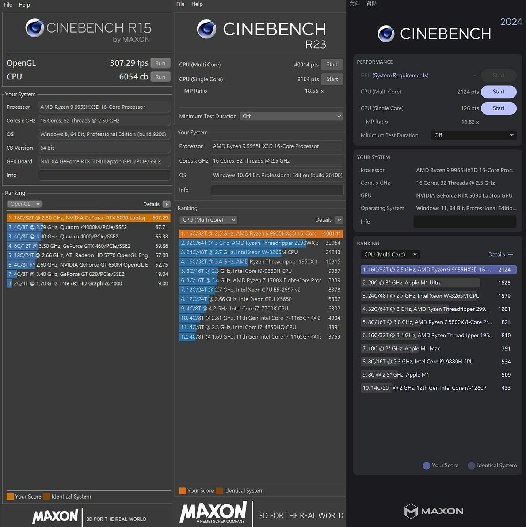Screen dimensions: 526x527
Task: Open Help menu in Cinebench R15
Action: [x=24, y=5]
